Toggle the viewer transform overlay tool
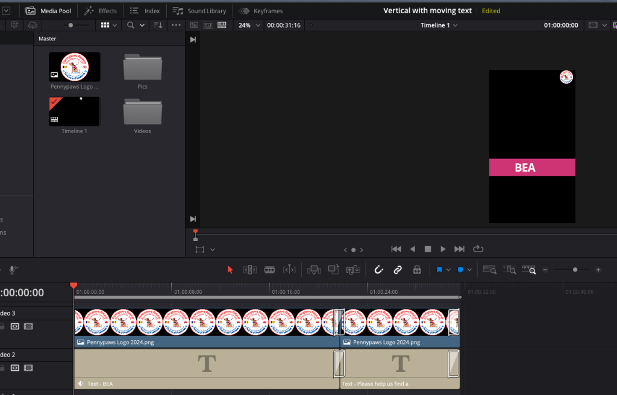The height and width of the screenshot is (395, 617). tap(200, 249)
